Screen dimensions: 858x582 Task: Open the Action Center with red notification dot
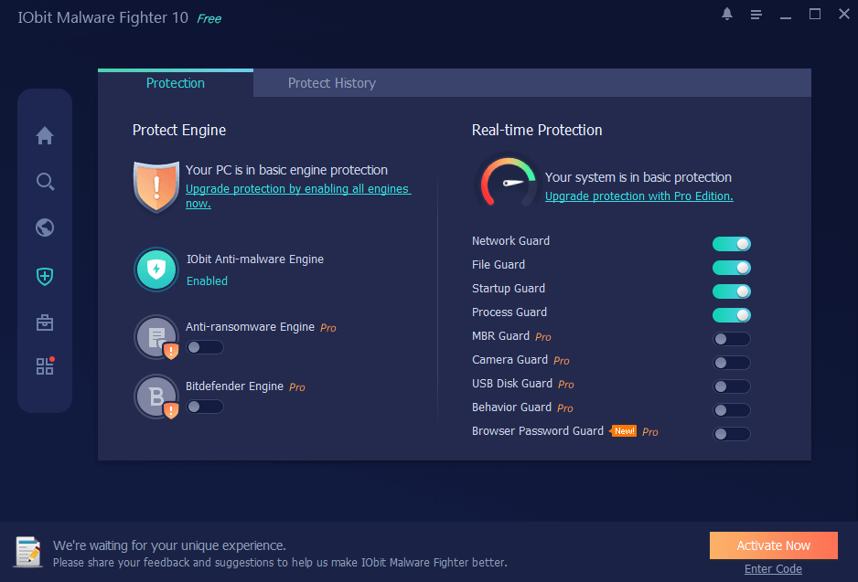(44, 365)
